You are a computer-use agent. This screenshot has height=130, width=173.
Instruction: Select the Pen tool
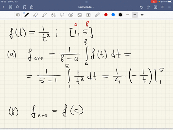click(x=26, y=15)
